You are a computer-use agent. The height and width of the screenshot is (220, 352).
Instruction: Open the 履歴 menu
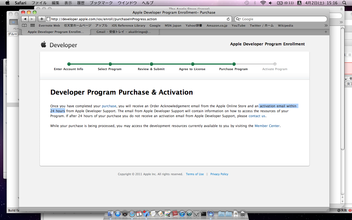point(81,3)
